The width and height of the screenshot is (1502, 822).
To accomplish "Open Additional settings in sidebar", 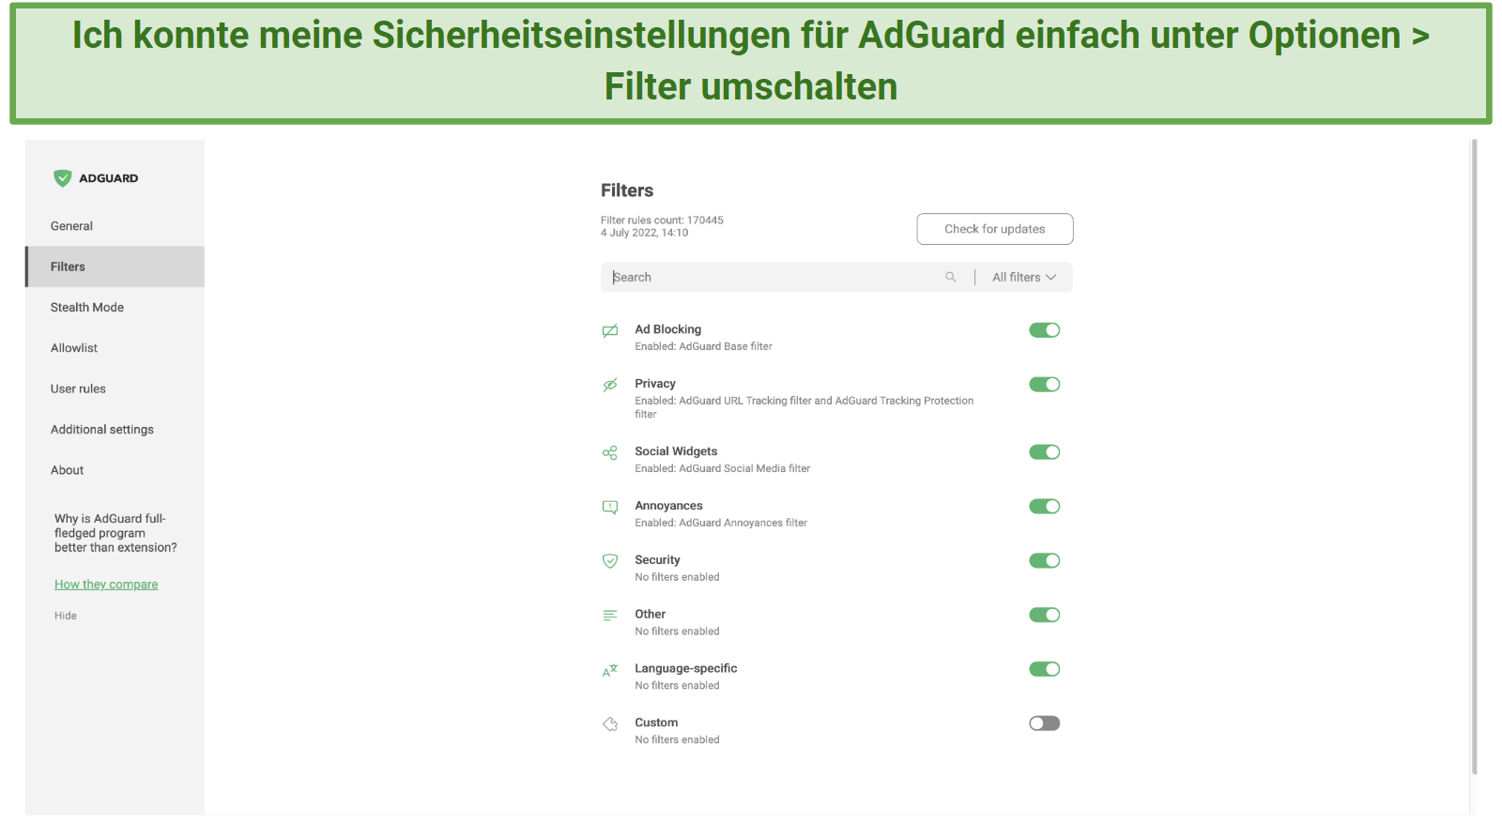I will pos(115,430).
